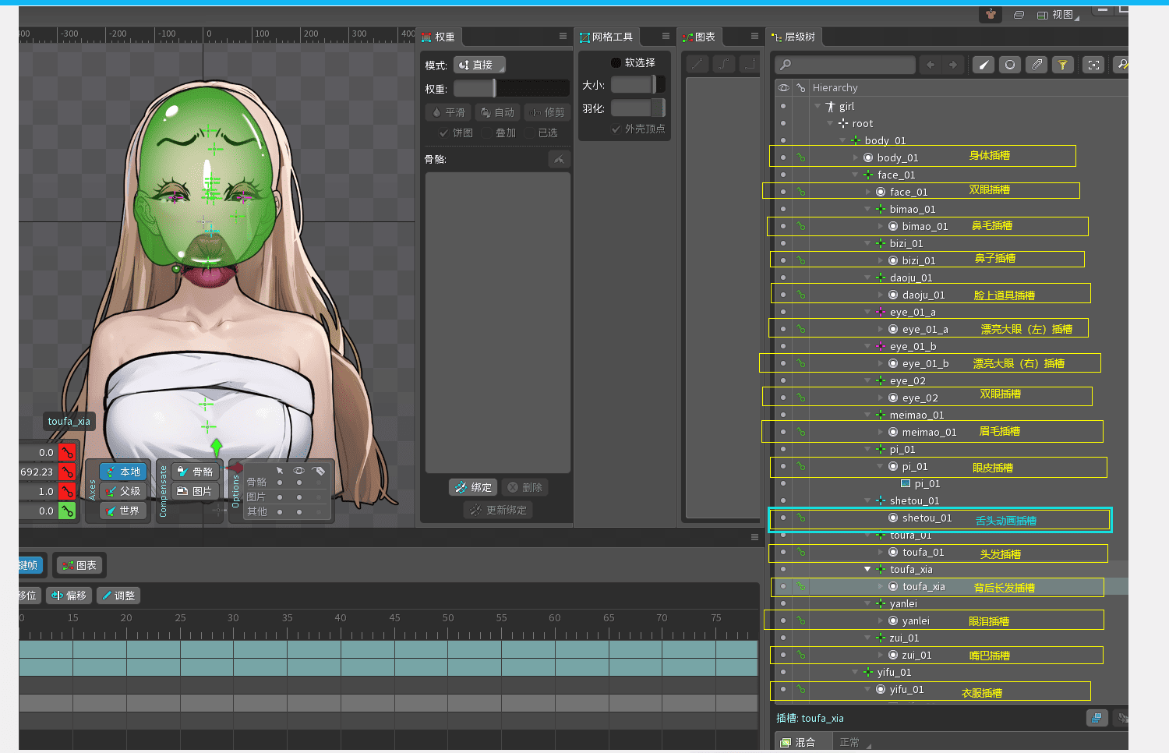Toggle the 饼图 checkbox

point(444,133)
